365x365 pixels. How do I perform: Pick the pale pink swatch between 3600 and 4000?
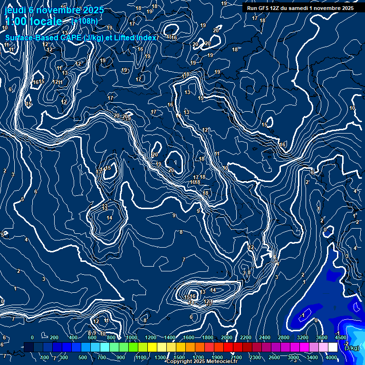[x=323, y=347]
